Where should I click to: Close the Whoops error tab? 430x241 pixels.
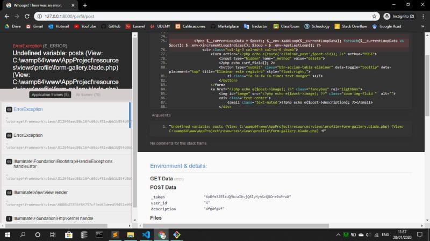pyautogui.click(x=73, y=5)
